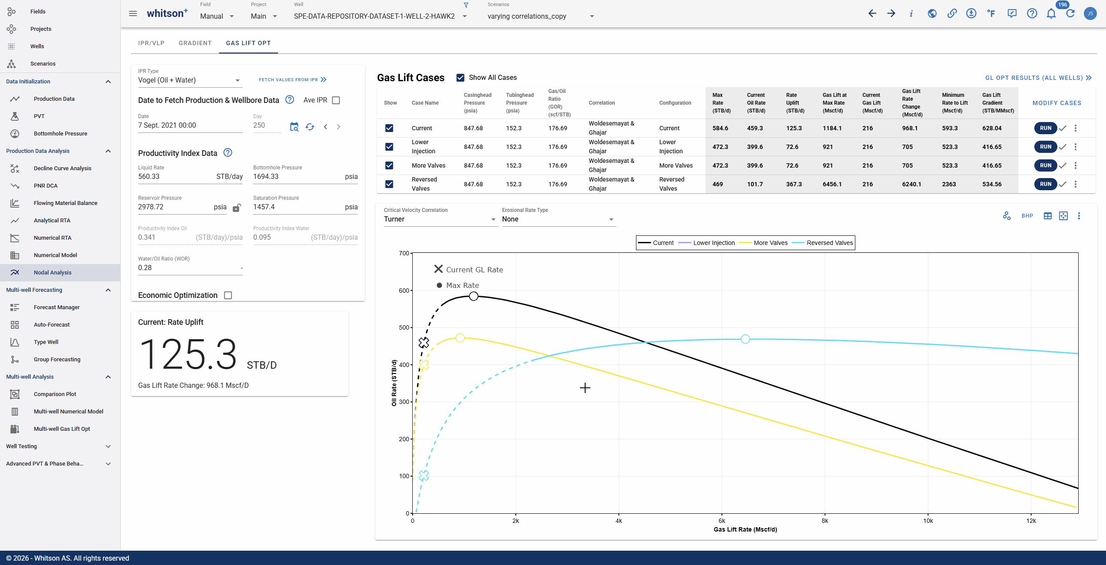Open the info icon in top toolbar
Image resolution: width=1106 pixels, height=565 pixels.
click(x=911, y=13)
